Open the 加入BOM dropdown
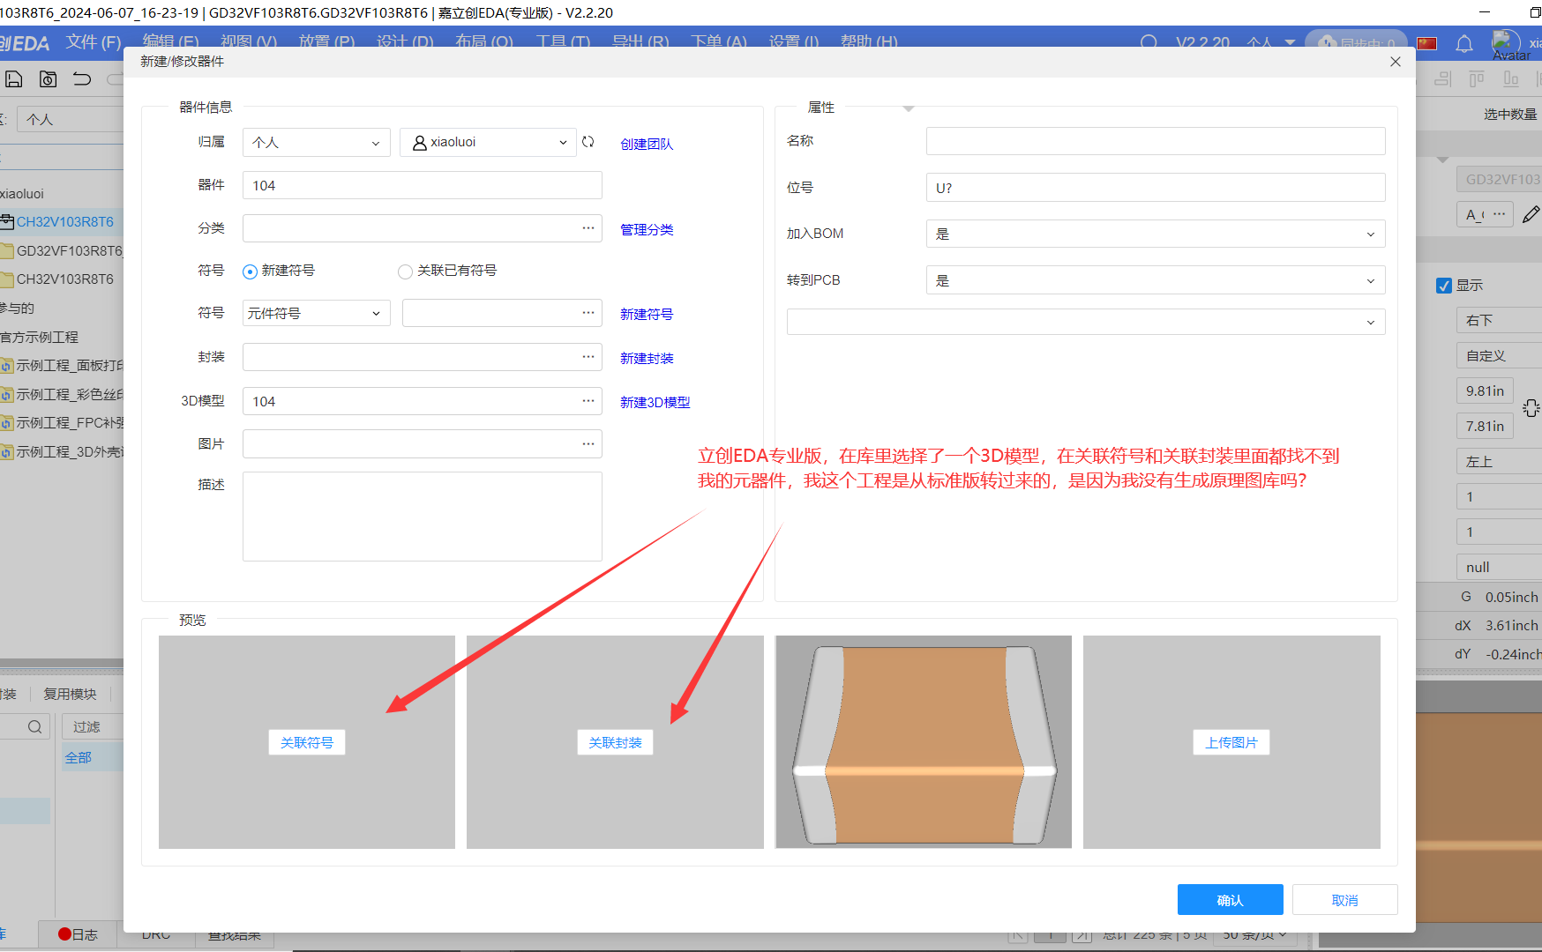The image size is (1542, 952). 1155,234
